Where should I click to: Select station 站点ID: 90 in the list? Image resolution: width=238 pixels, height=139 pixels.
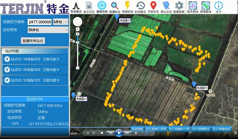(35, 69)
